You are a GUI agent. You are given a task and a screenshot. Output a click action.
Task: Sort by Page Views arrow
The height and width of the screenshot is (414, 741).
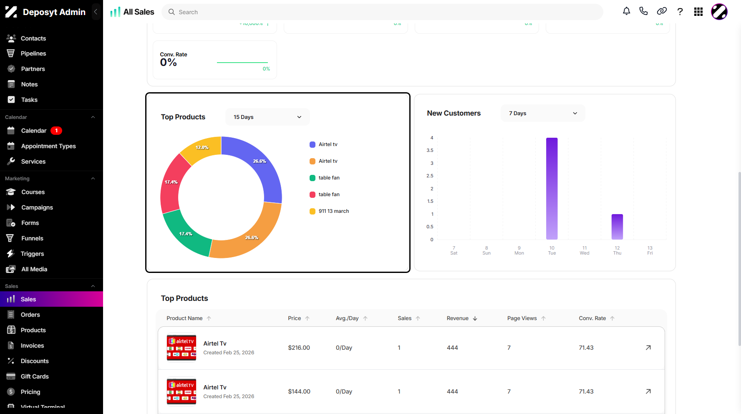pos(544,318)
